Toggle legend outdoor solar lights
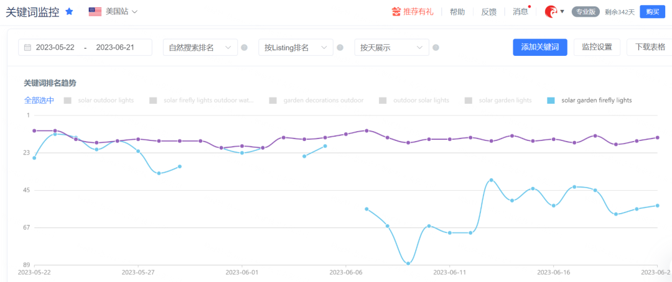This screenshot has width=672, height=282. tap(414, 101)
